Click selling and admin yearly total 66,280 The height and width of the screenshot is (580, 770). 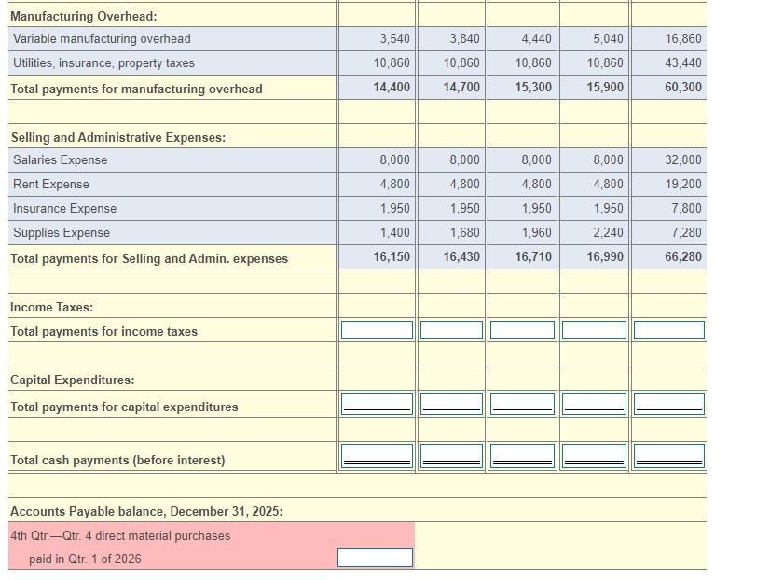683,256
